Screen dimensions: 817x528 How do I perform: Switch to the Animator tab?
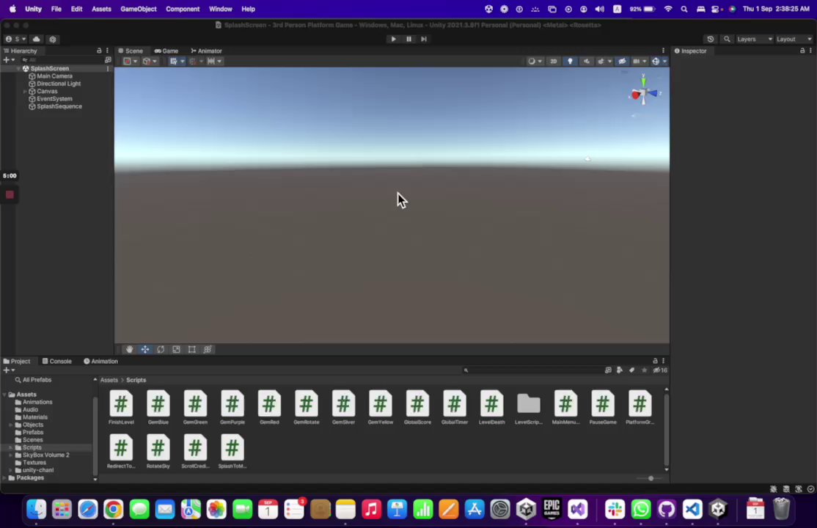(206, 51)
